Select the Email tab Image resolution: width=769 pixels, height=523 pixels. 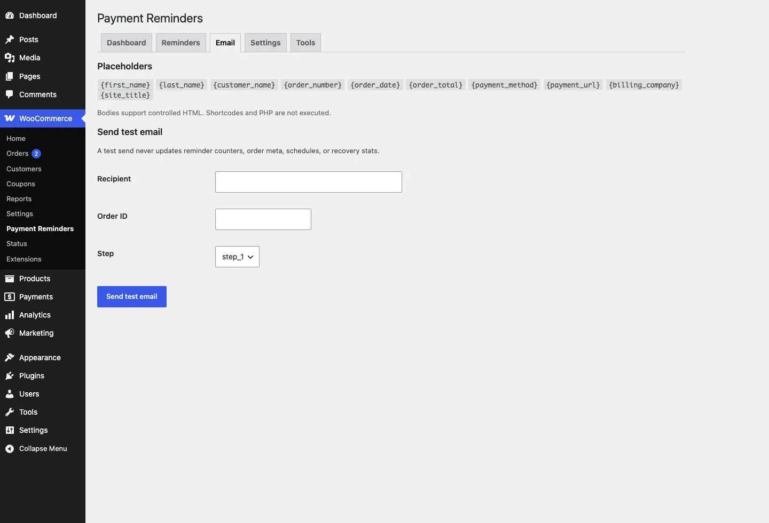pyautogui.click(x=225, y=43)
